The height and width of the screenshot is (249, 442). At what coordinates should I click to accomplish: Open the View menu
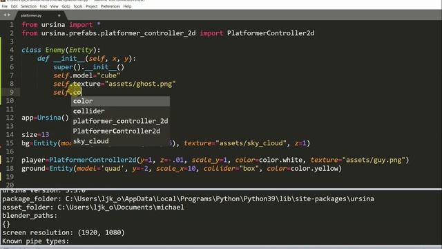pos(54,6)
